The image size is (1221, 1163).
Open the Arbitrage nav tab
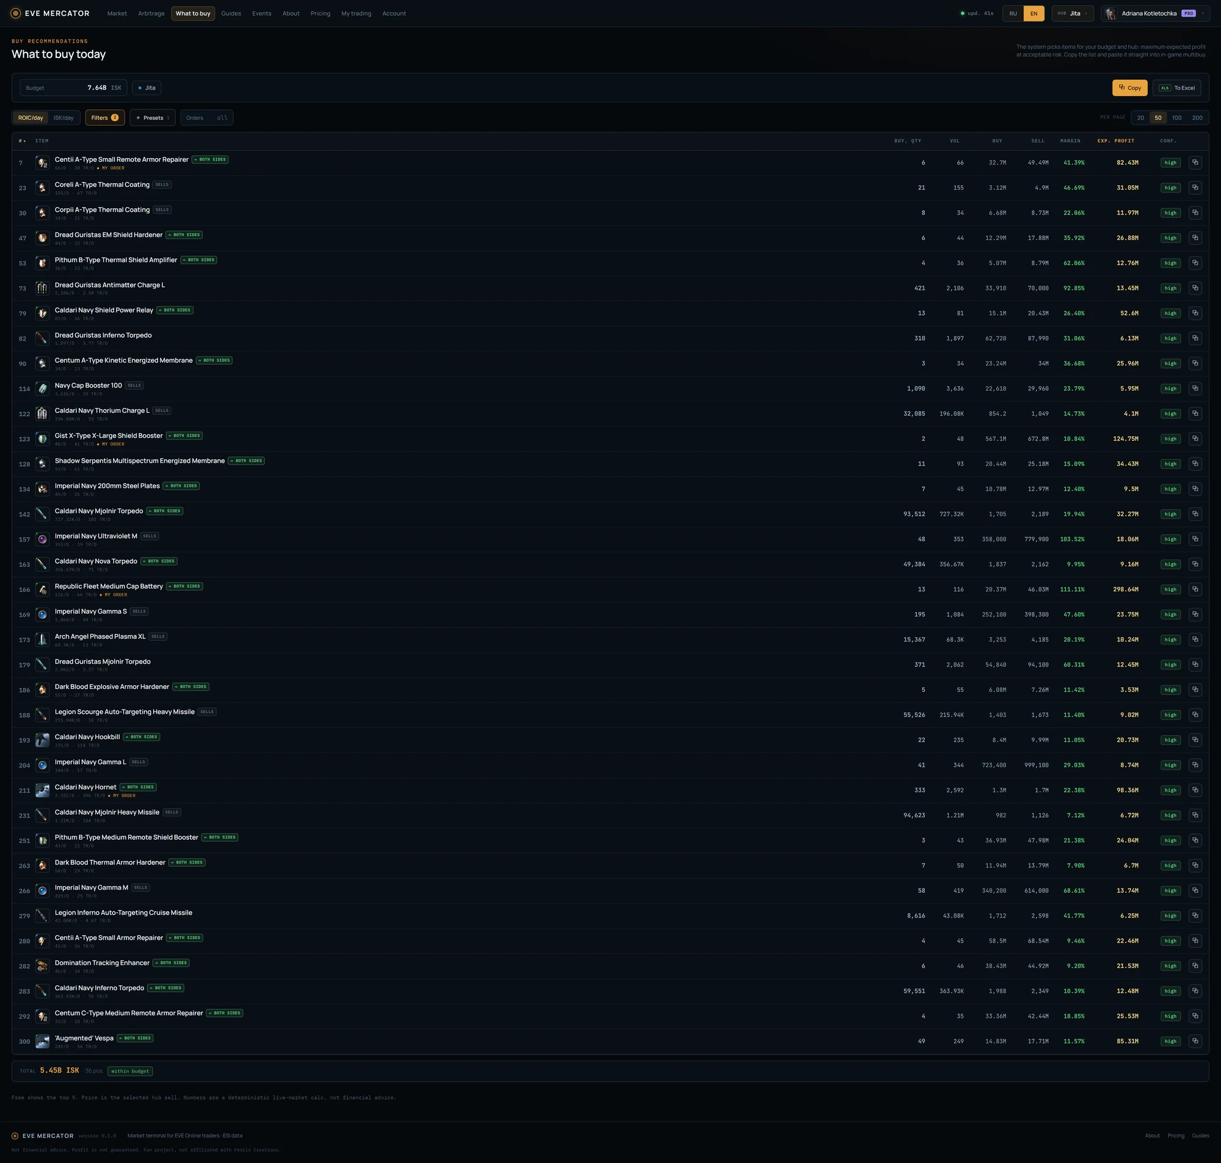[151, 13]
